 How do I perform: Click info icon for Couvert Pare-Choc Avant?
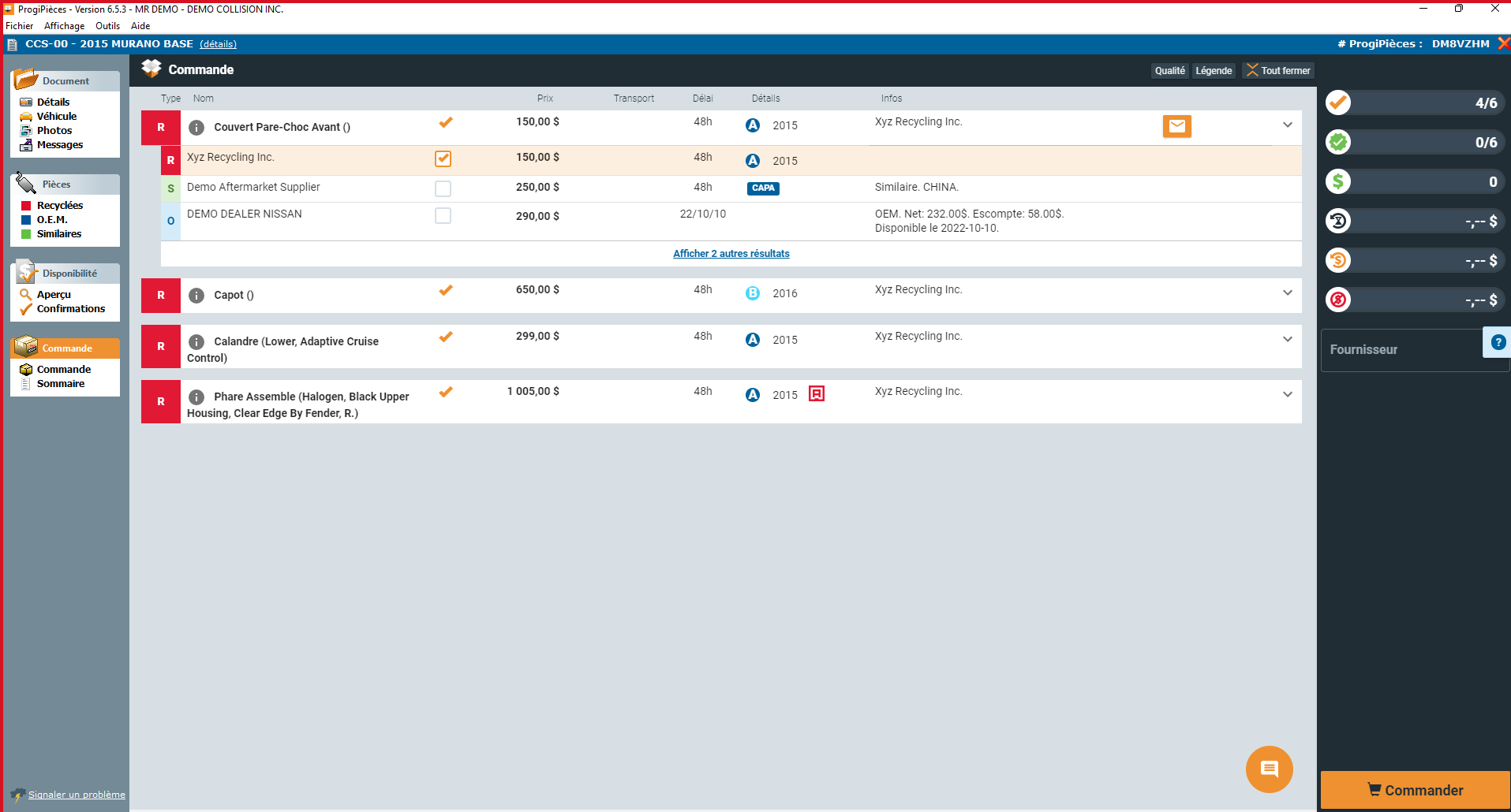(x=196, y=127)
